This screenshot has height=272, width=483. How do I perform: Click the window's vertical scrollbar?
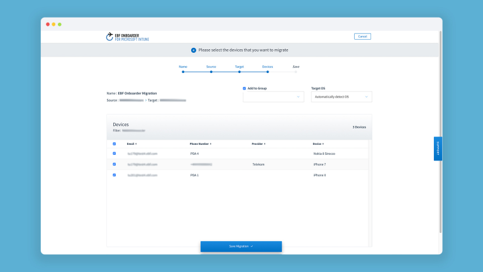440,132
